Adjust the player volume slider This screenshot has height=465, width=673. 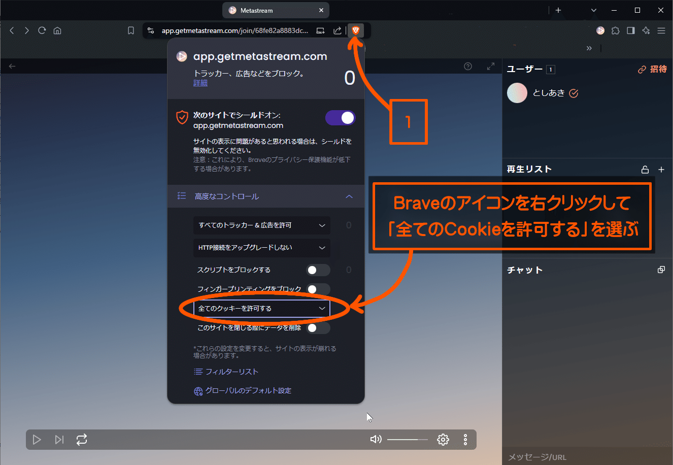click(x=408, y=440)
